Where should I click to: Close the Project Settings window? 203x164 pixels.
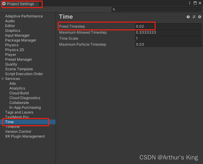coord(200,3)
